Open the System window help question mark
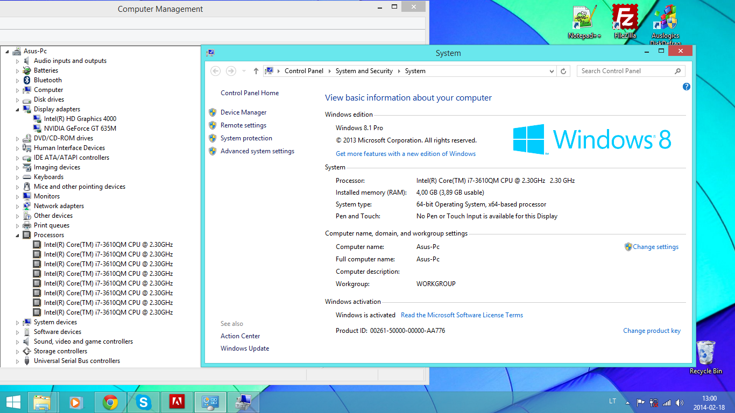This screenshot has height=413, width=735. (687, 87)
